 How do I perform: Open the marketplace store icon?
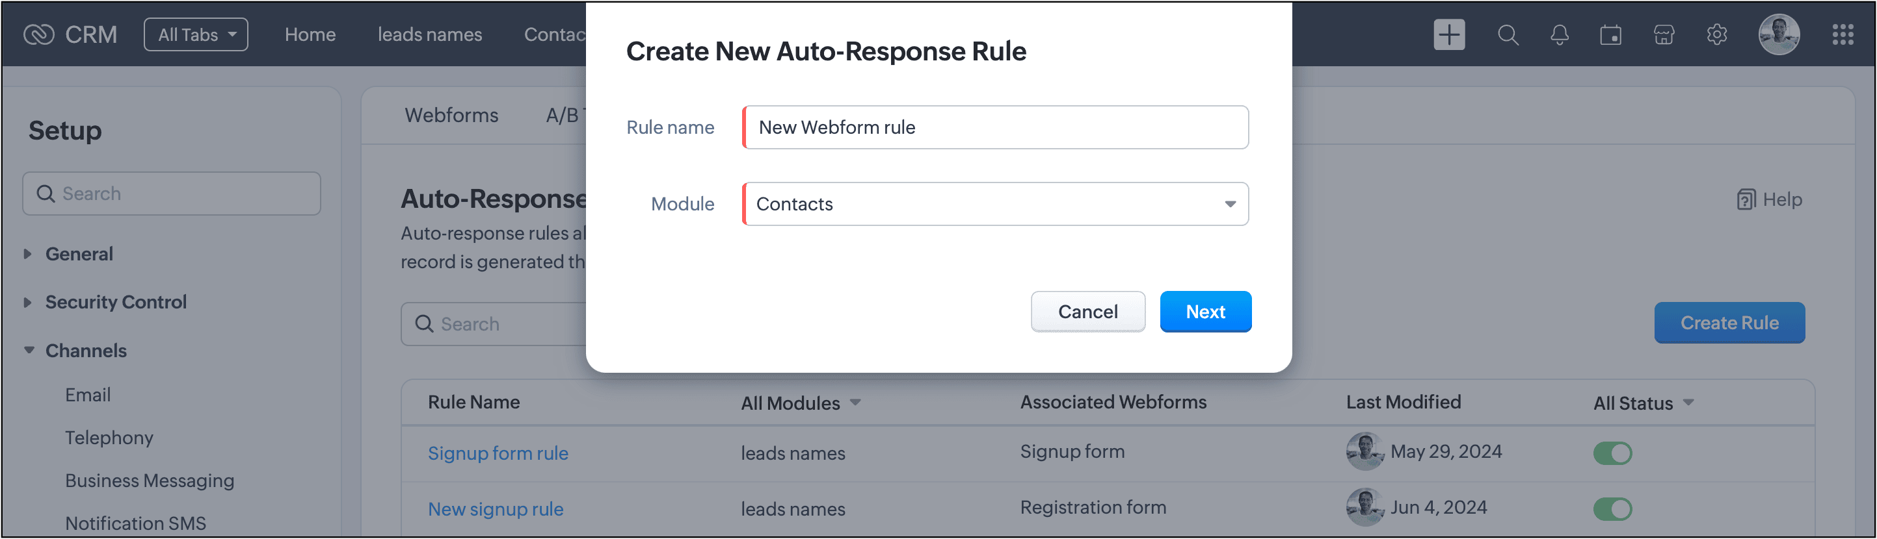[x=1664, y=34]
